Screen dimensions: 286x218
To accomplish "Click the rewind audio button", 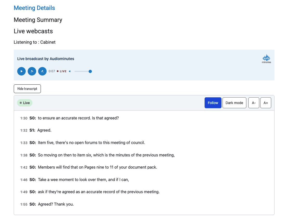I will (x=32, y=71).
